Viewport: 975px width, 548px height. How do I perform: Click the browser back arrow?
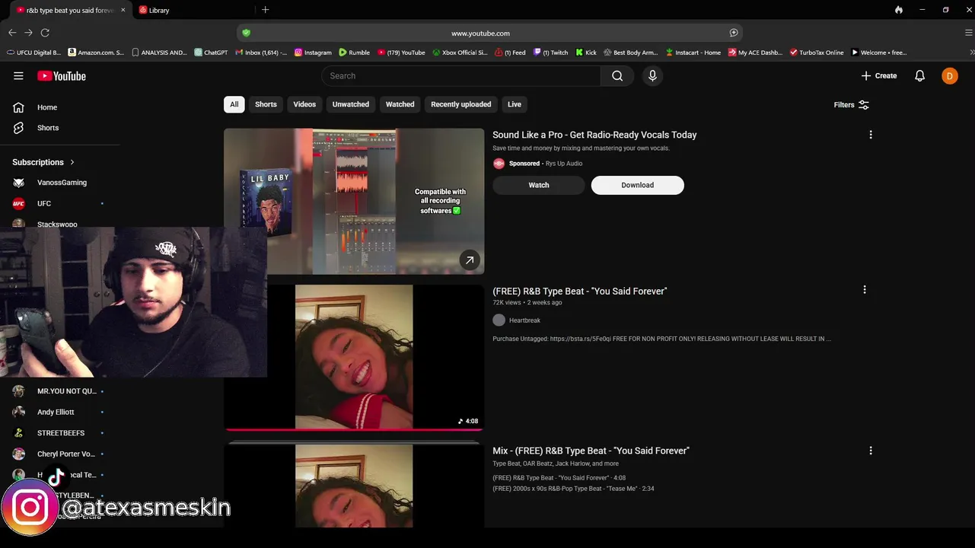tap(11, 33)
